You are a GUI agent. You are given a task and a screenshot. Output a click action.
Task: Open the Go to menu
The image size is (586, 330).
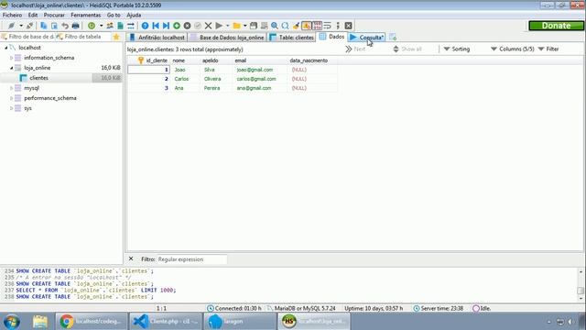[114, 15]
